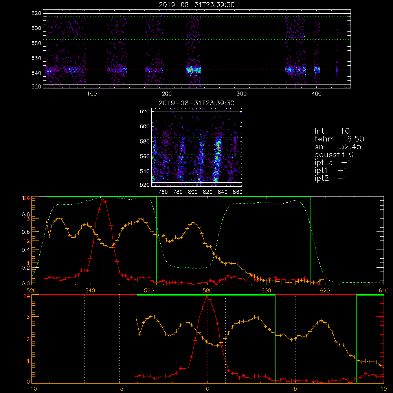Click x-axis label 520 on profile plot

pos(31,291)
